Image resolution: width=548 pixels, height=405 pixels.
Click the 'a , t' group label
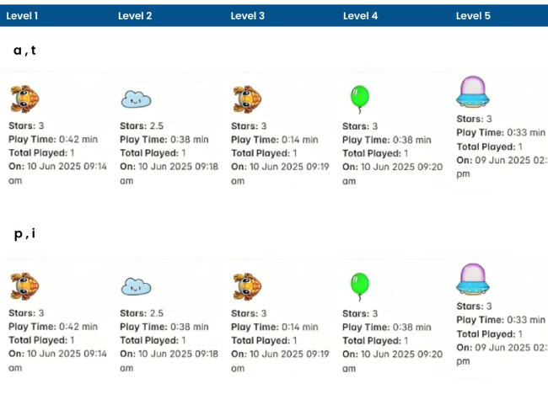[24, 51]
